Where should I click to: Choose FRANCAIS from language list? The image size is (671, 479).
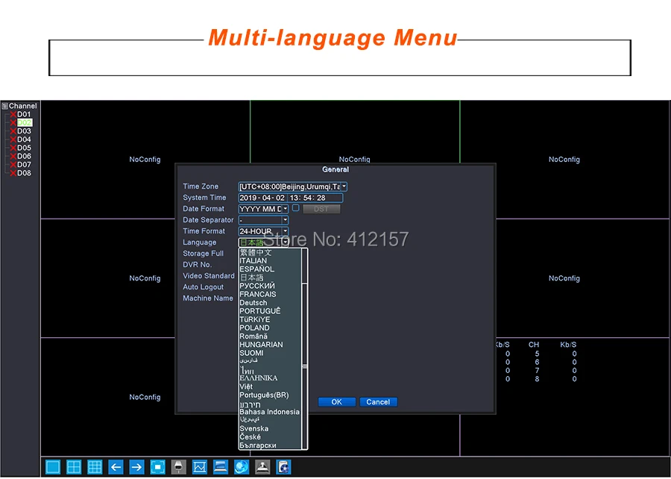pyautogui.click(x=258, y=295)
